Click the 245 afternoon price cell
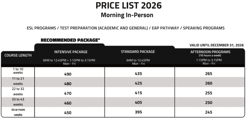The height and width of the screenshot is (118, 246). [x=209, y=112]
